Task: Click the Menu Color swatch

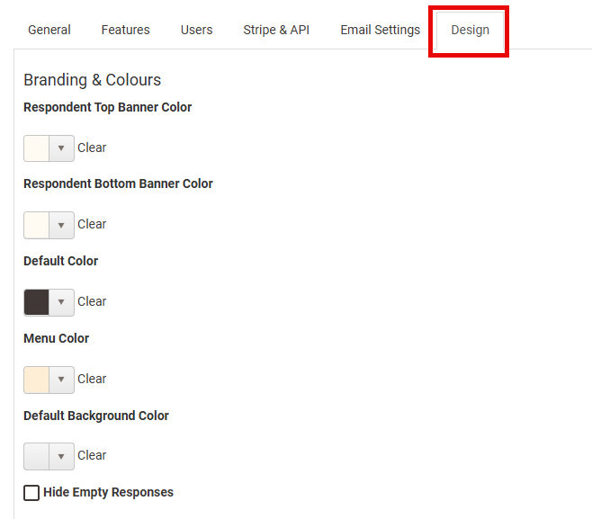Action: click(x=37, y=380)
